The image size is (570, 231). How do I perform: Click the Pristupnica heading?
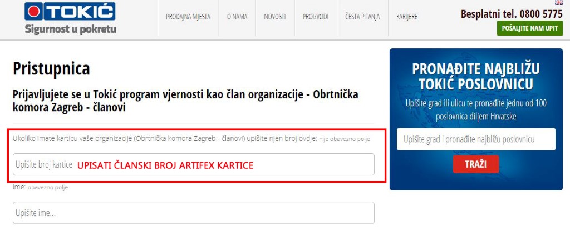click(x=51, y=68)
